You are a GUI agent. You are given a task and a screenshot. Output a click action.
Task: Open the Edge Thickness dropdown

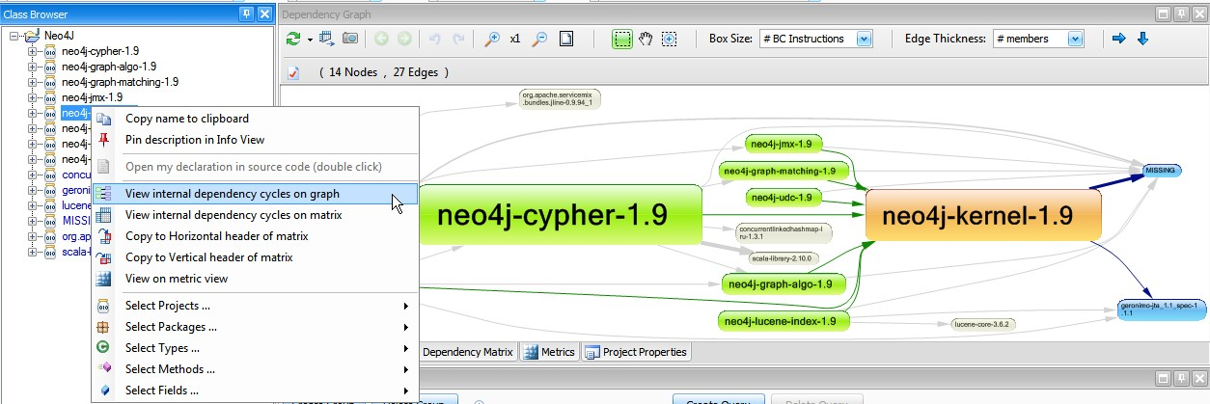point(1077,39)
